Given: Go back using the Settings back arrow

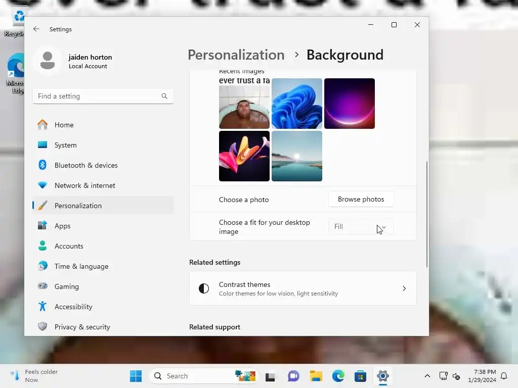Looking at the screenshot, I should pos(36,29).
